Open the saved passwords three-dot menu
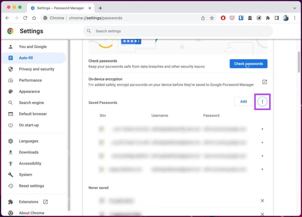 point(262,102)
